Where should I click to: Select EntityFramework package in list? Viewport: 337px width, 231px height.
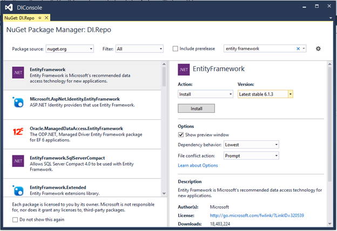82,75
